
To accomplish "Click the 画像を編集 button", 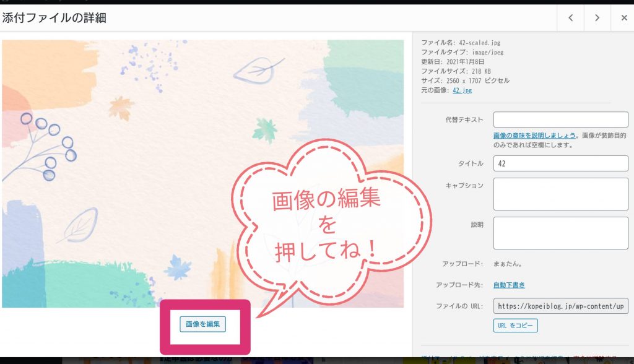I will click(x=202, y=324).
